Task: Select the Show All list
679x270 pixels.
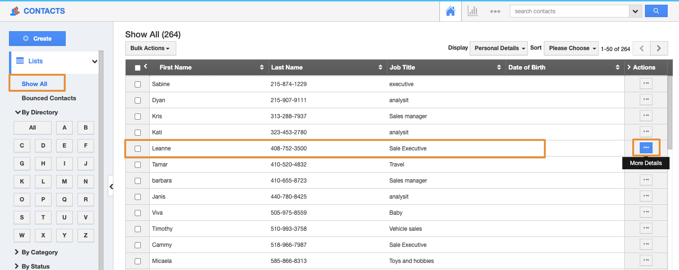Action: (34, 84)
